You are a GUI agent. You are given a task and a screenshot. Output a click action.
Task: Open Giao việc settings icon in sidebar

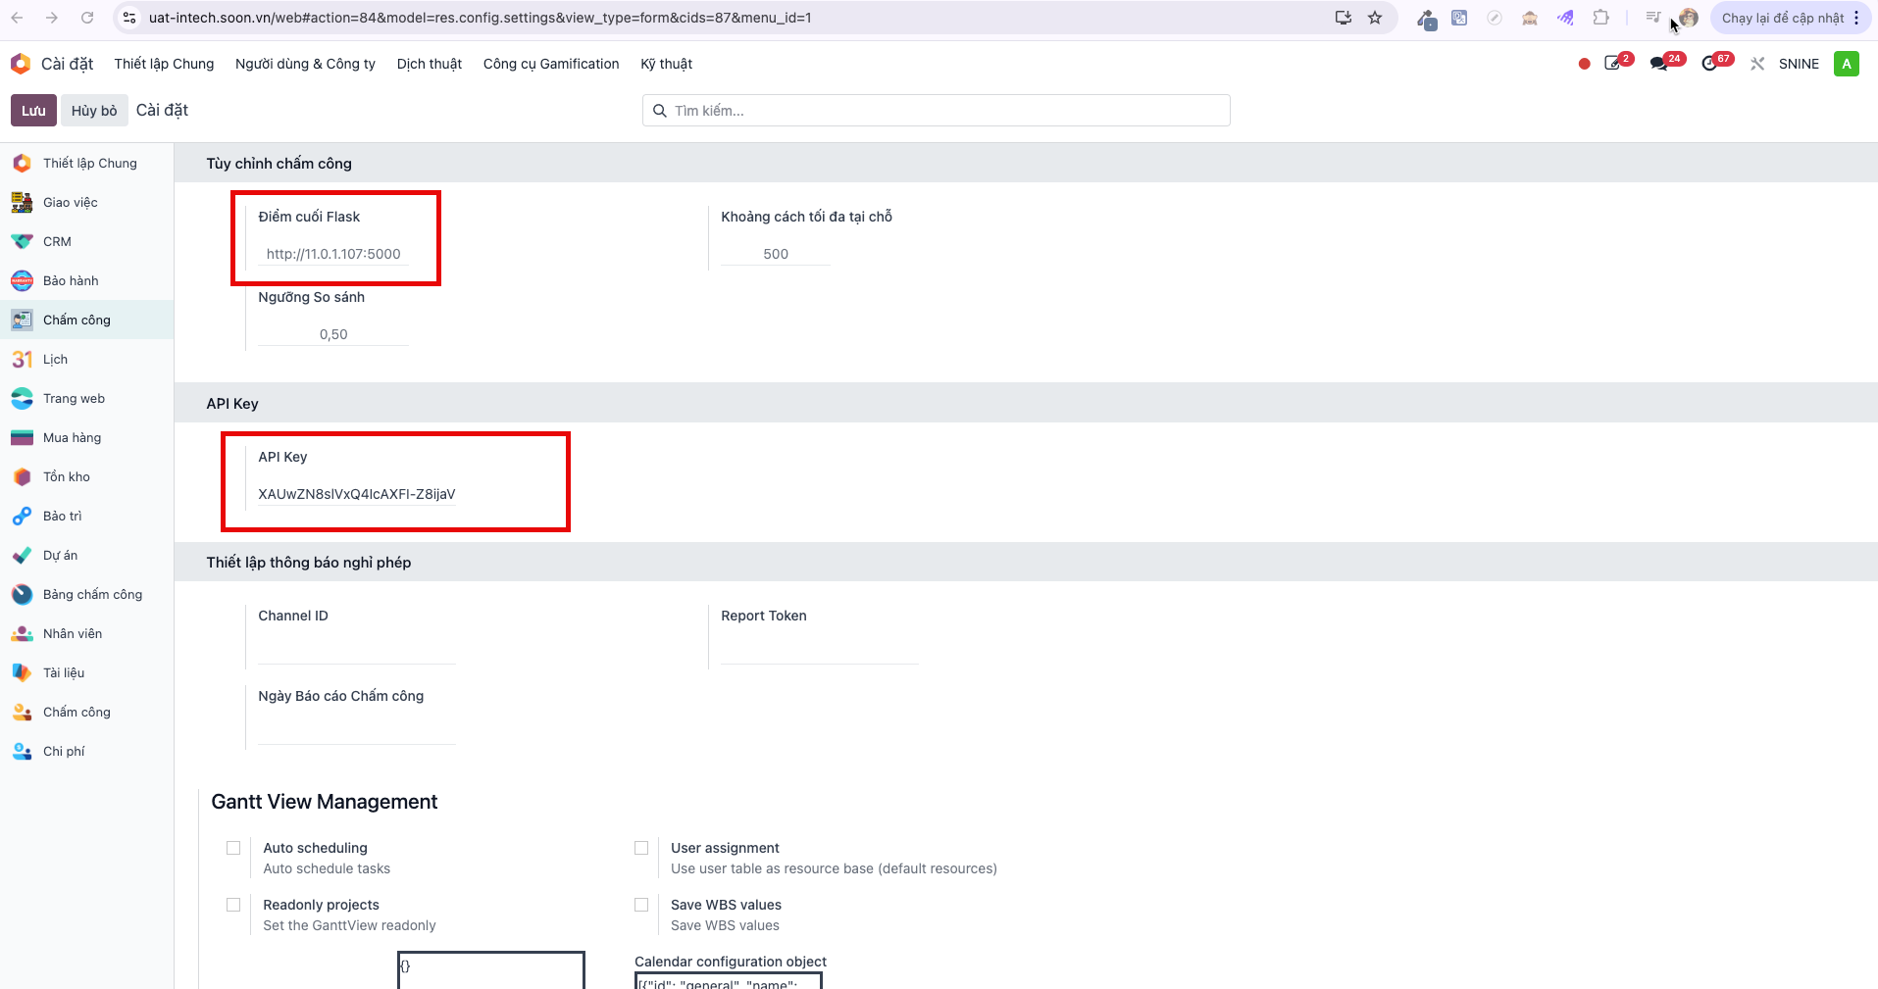click(x=22, y=202)
